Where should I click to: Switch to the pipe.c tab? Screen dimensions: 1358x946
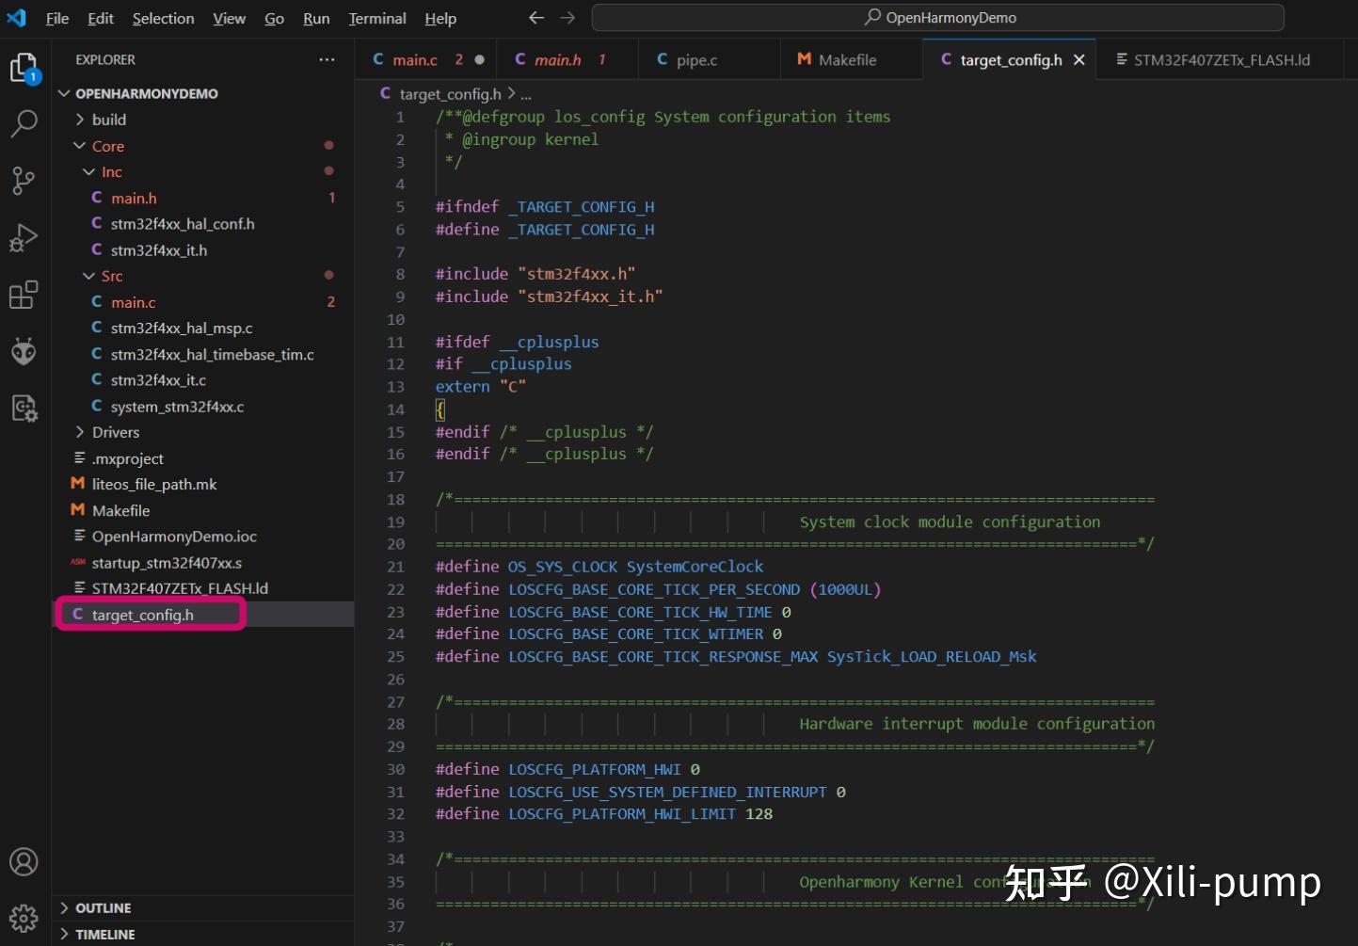(x=695, y=59)
